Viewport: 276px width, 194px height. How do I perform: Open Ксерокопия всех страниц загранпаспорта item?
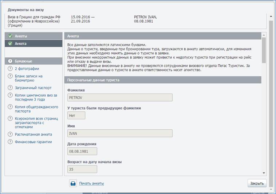36,123
